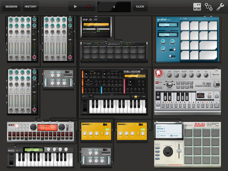This screenshot has width=228, height=171.
Task: Grab the pink master fader on top-right mixer
Action: (70, 57)
